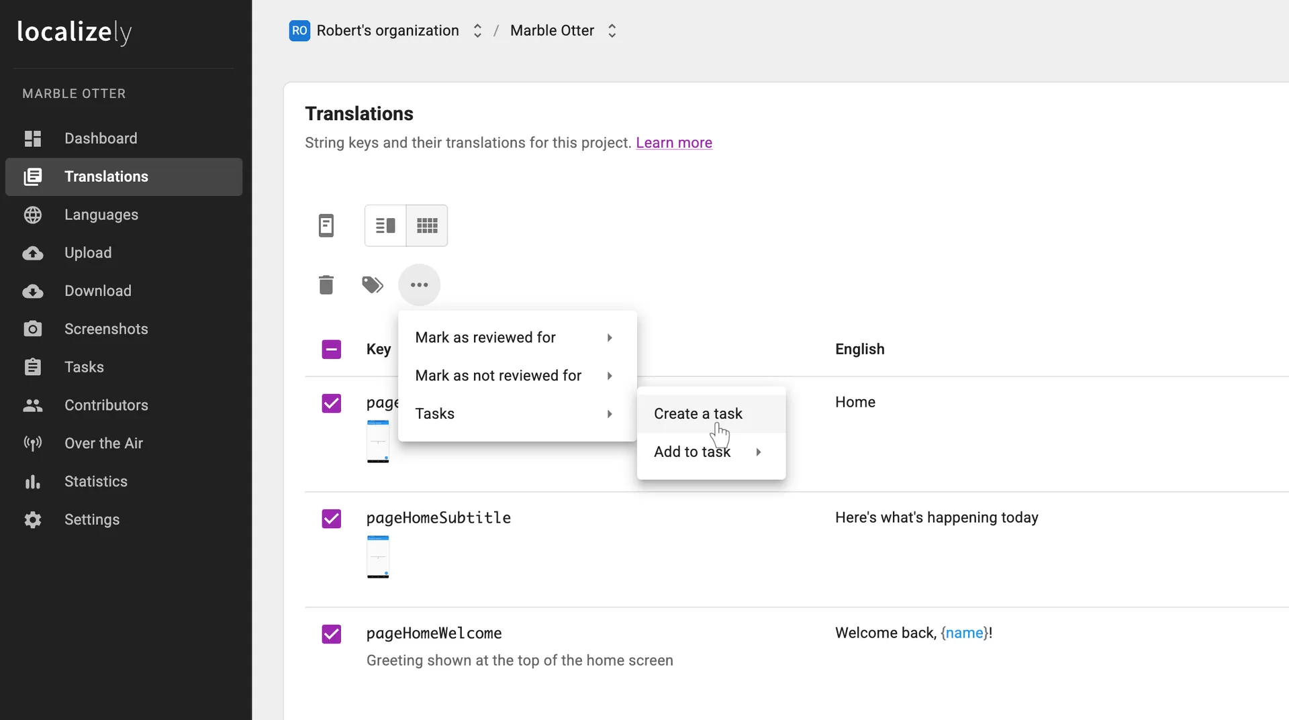
Task: Go to the Translations sidebar page
Action: click(x=124, y=176)
